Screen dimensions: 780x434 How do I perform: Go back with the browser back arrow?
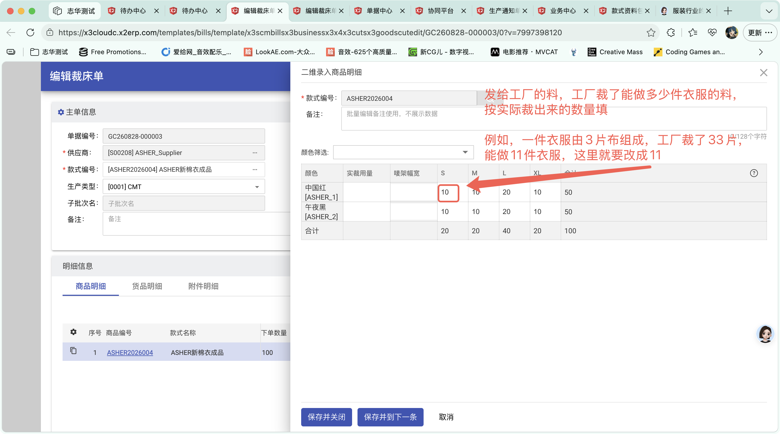[x=11, y=33]
